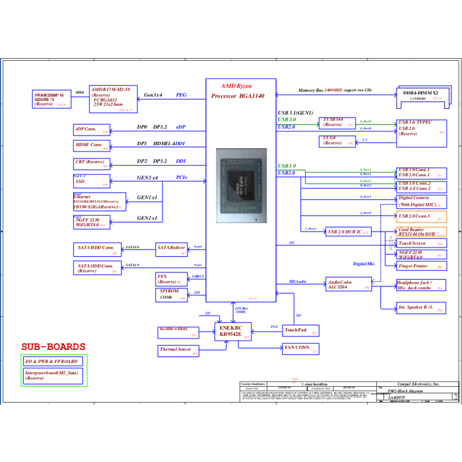462x462 pixels.
Task: Select the NGFF 2230 WiFi block on the GEN1 x1 line
Action: click(x=92, y=222)
